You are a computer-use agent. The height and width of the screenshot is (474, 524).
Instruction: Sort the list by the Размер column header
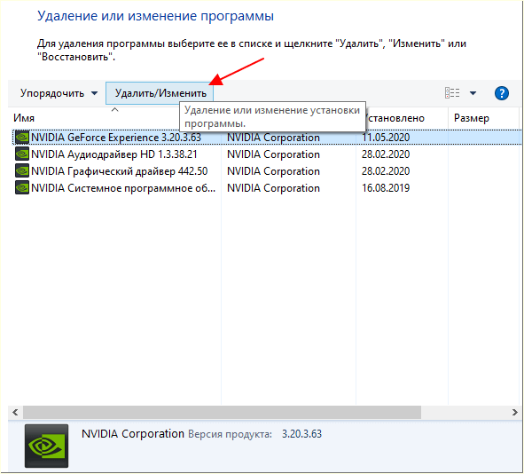[x=471, y=118]
